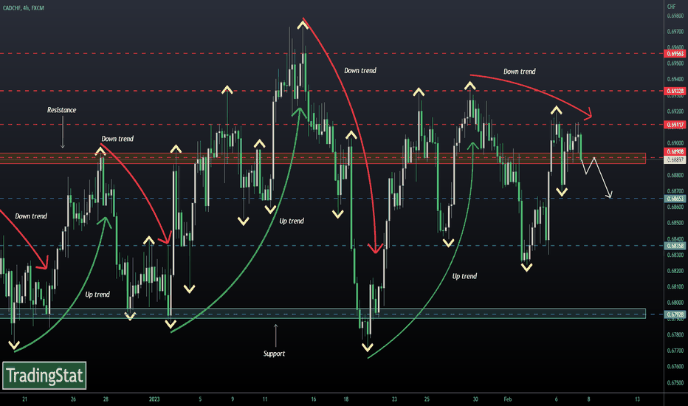Image resolution: width=688 pixels, height=406 pixels.
Task: Click the 2023 year marker on time axis
Action: [x=154, y=399]
